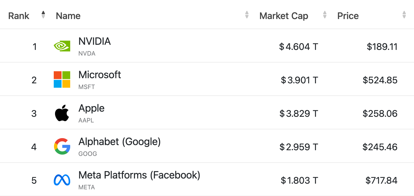
Task: Select the Rank column header
Action: click(19, 16)
